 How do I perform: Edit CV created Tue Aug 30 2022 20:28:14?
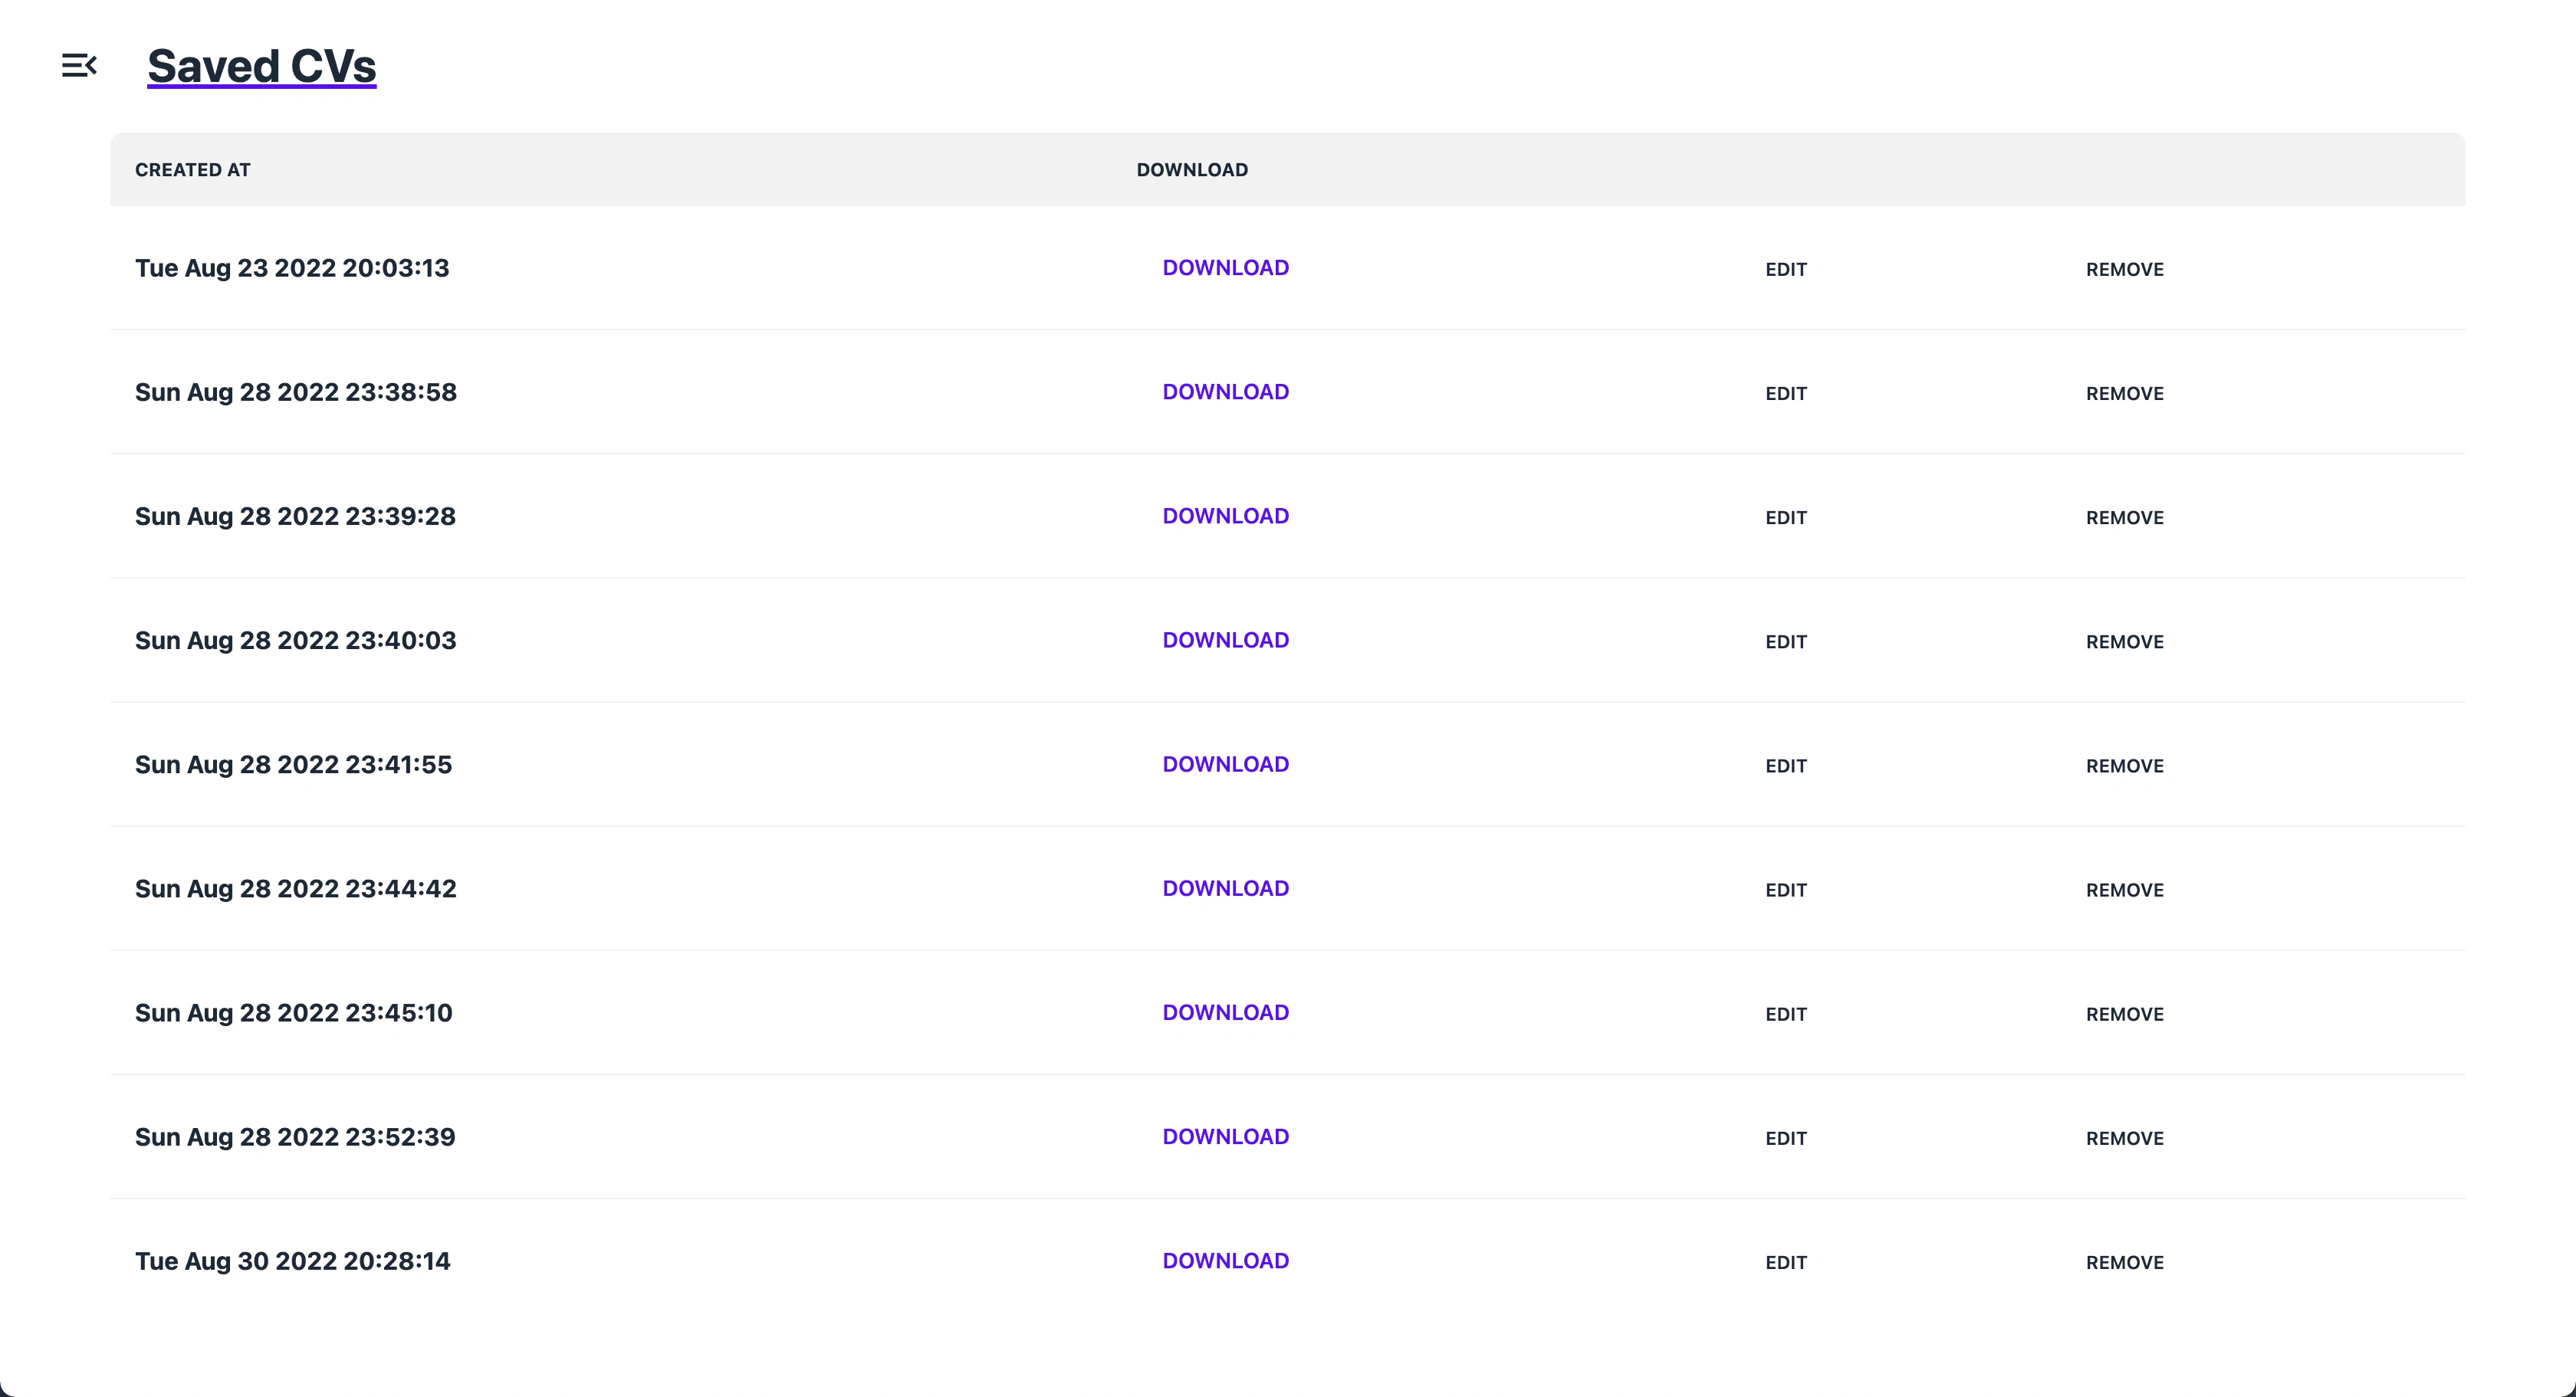click(x=1785, y=1262)
